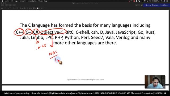170x96 pixels.
Task: Click the word Python in the slide
Action: [72, 38]
